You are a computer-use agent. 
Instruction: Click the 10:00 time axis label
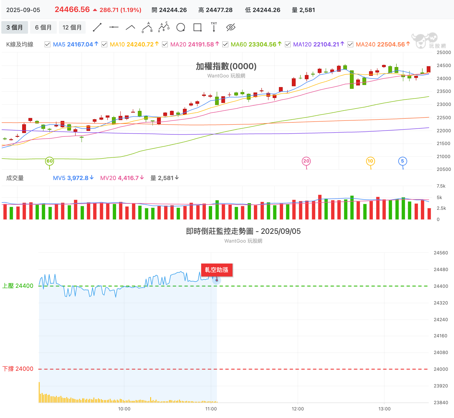(124, 409)
